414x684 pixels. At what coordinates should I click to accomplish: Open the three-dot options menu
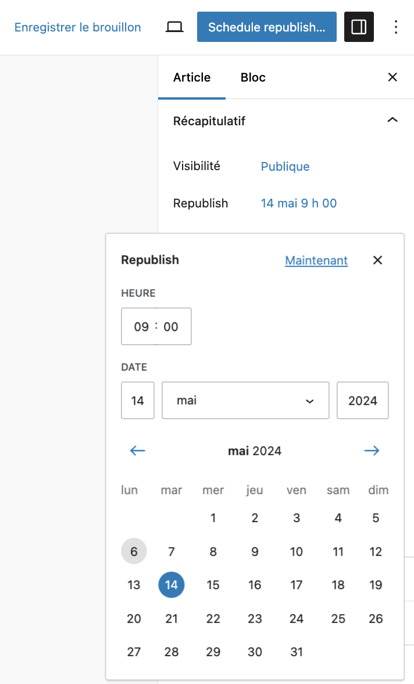pyautogui.click(x=396, y=27)
